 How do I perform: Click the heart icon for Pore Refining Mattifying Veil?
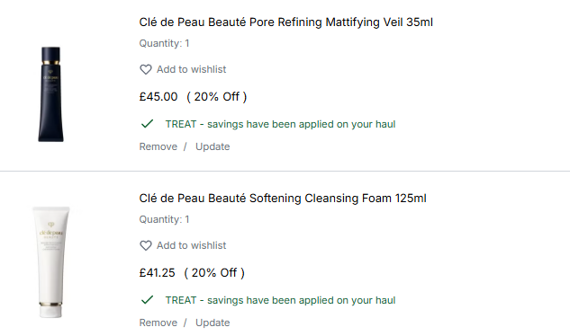click(146, 69)
